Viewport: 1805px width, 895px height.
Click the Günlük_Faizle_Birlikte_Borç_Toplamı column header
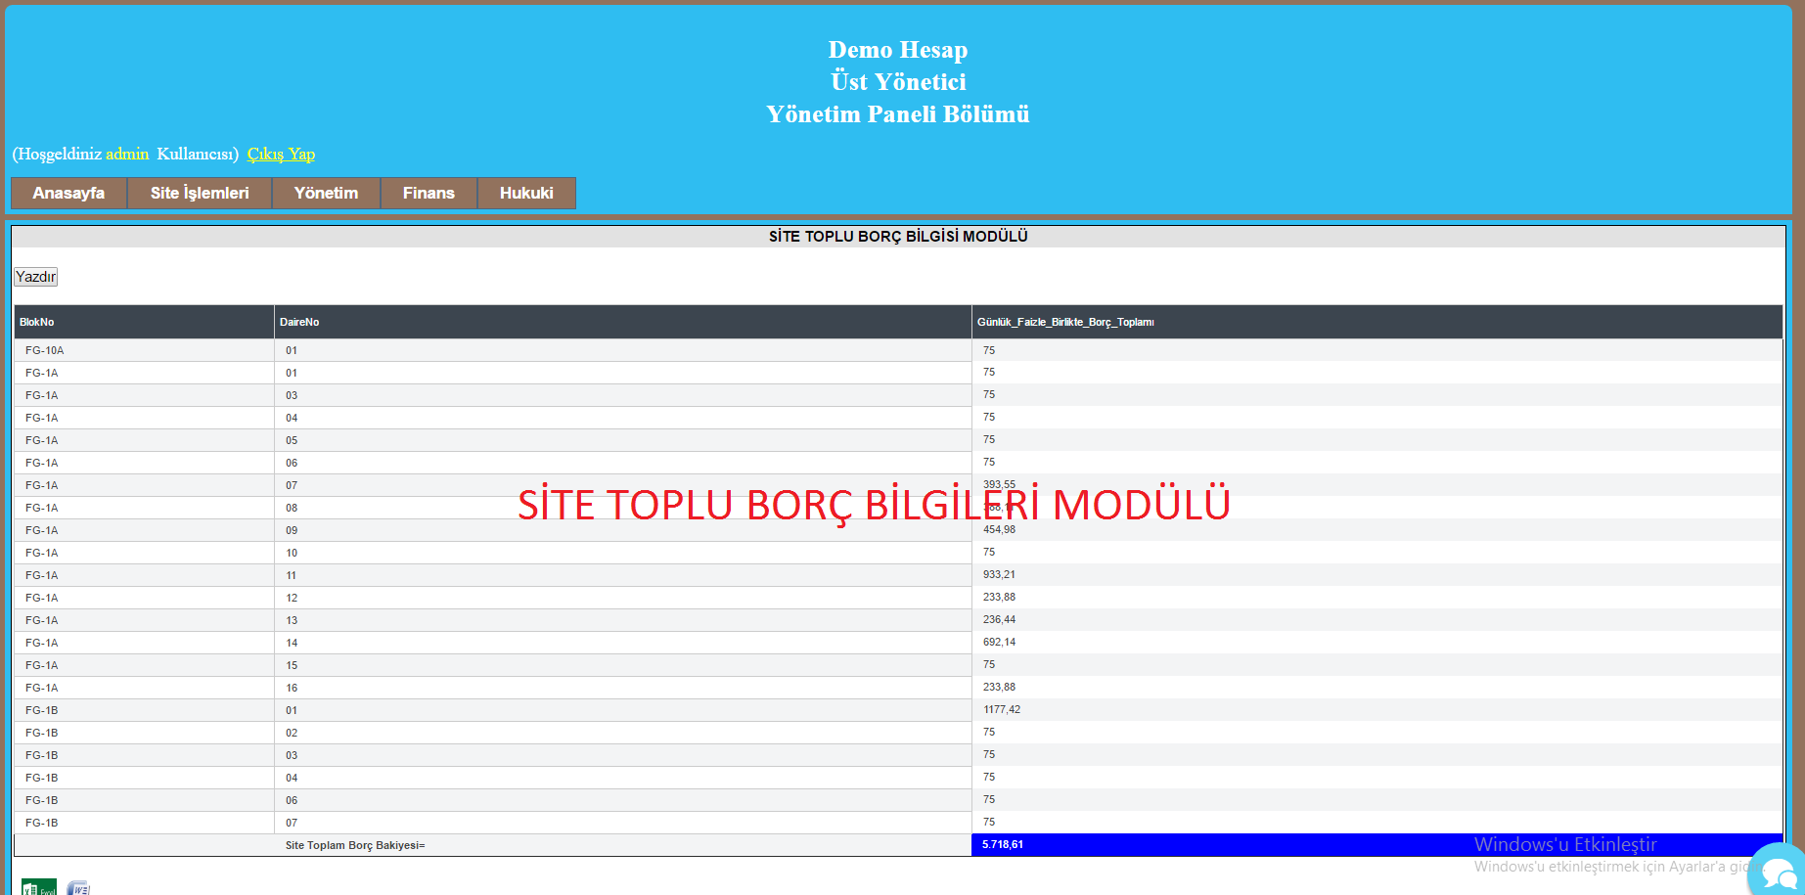pos(1065,322)
